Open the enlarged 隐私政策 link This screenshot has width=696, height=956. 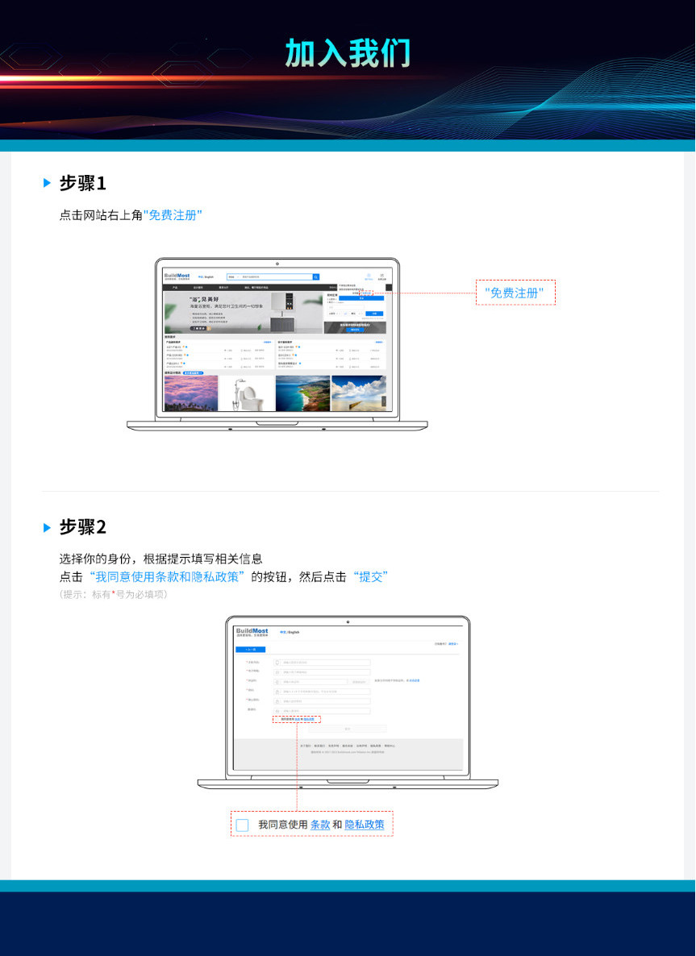pos(365,825)
